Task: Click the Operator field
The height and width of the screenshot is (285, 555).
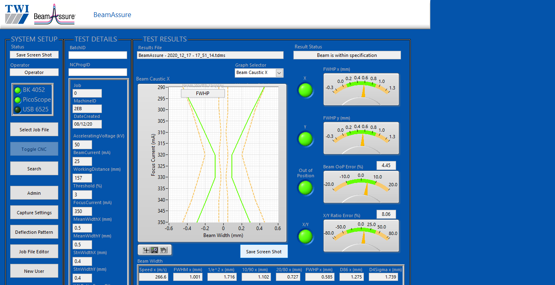Action: click(34, 72)
